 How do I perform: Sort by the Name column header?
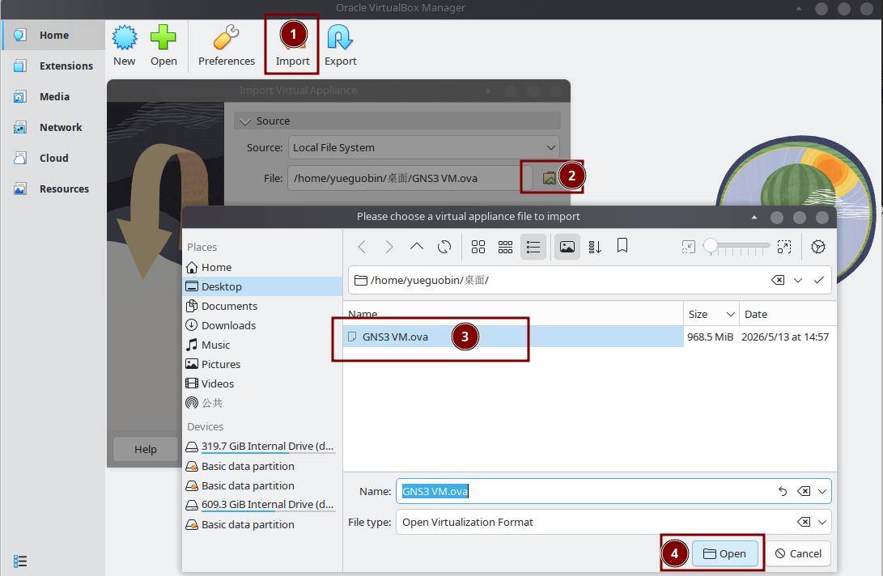tap(513, 314)
